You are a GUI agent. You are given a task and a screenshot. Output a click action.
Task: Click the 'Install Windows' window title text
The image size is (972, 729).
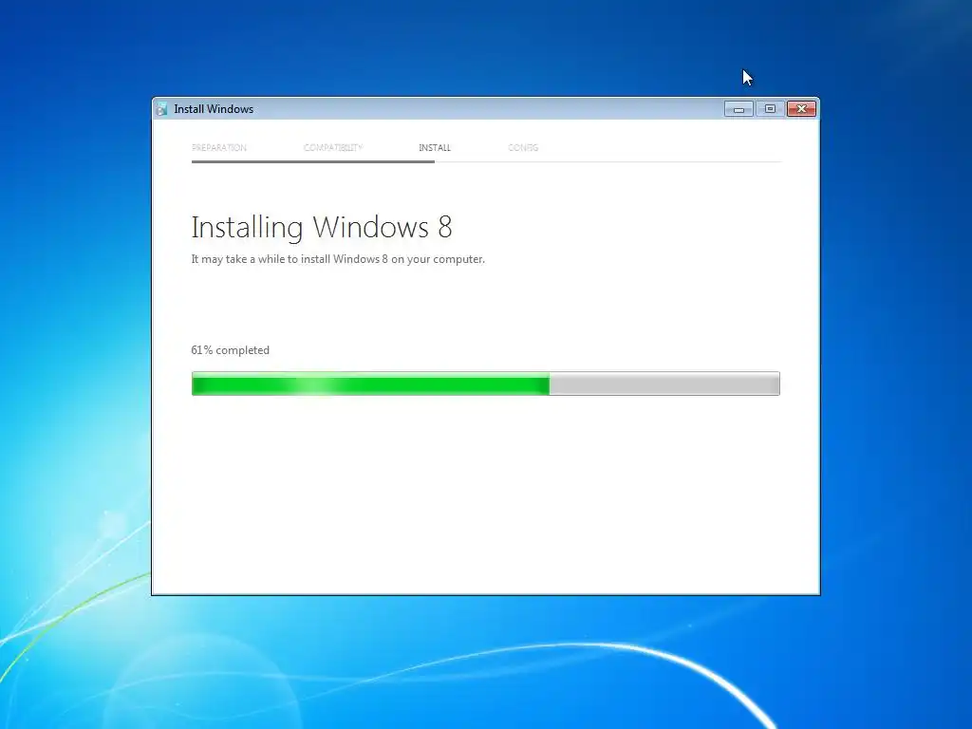(x=214, y=109)
